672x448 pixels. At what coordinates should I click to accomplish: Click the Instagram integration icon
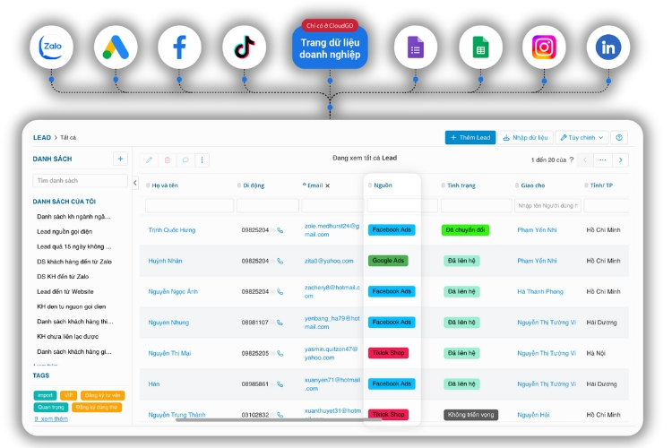[x=544, y=48]
